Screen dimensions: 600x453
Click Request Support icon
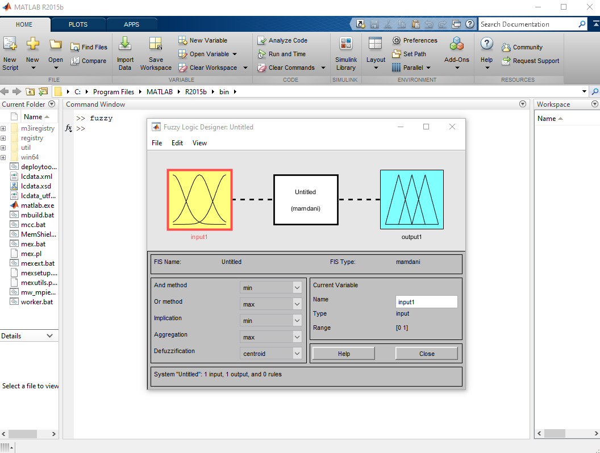click(506, 61)
